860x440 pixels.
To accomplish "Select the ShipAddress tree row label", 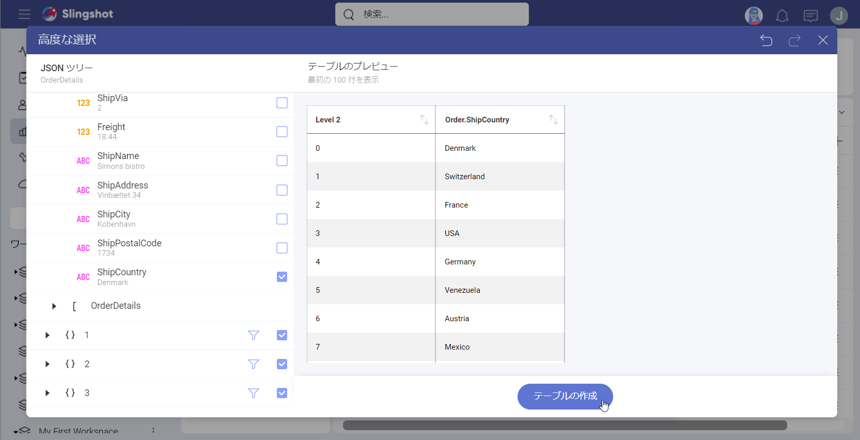I will [123, 185].
